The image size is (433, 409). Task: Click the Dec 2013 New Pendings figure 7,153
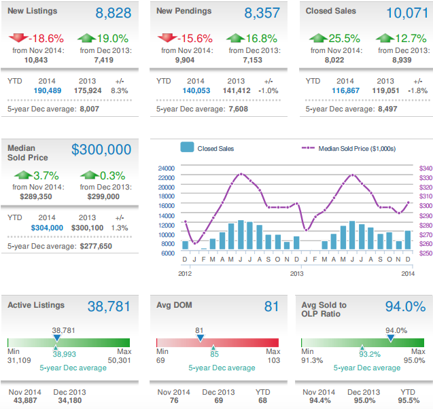point(252,60)
